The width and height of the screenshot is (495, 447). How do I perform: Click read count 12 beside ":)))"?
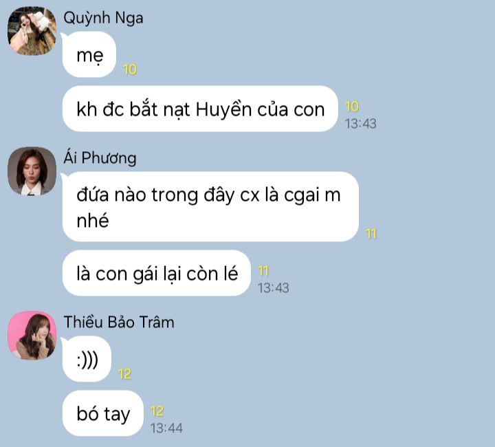click(x=124, y=374)
